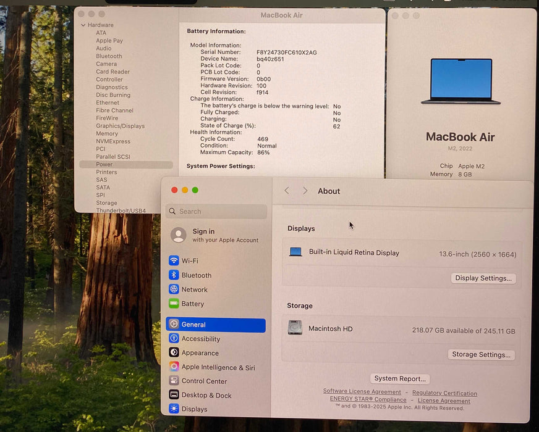Collapse the Hardware tree in System Information
Screen dimensions: 539x432
point(83,25)
